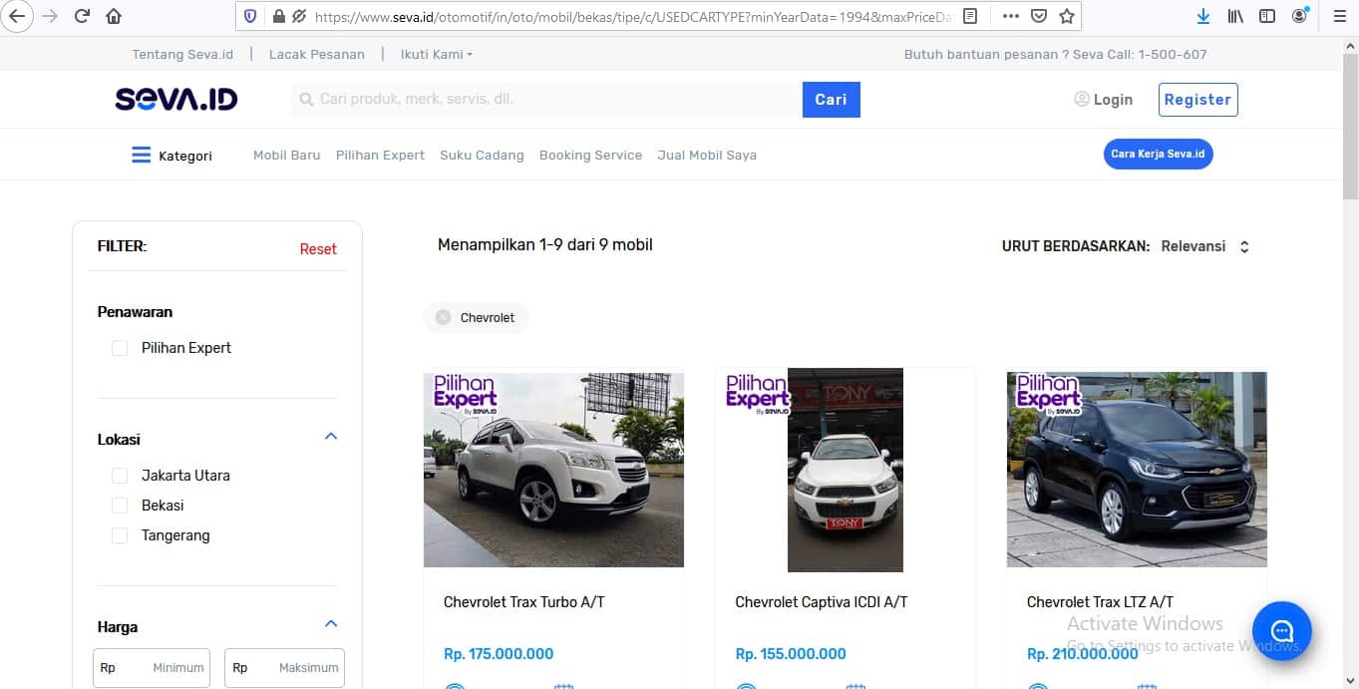Open the Firefox library icon

tap(1235, 16)
